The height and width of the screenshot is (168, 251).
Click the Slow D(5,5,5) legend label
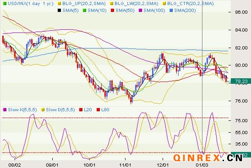pyautogui.click(x=60, y=110)
